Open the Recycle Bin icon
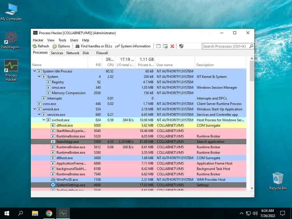The height and width of the screenshot is (219, 292). 278,181
